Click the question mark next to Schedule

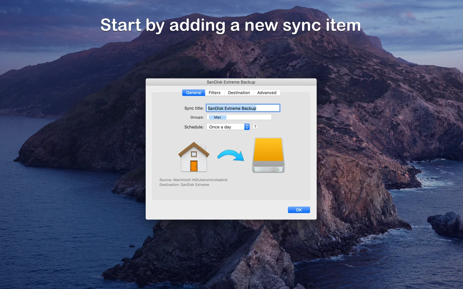[x=255, y=127]
